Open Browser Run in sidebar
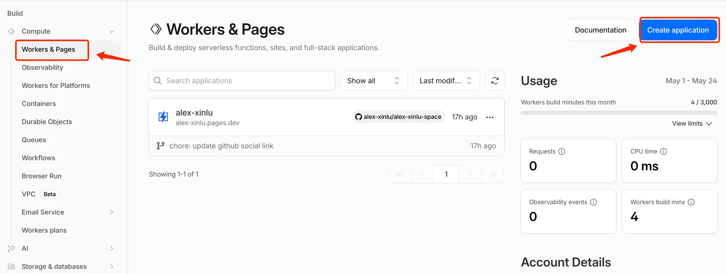The image size is (726, 274). pos(41,176)
